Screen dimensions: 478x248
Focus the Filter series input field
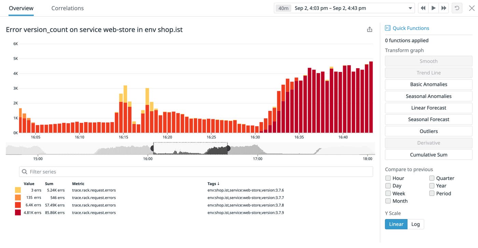coord(198,172)
